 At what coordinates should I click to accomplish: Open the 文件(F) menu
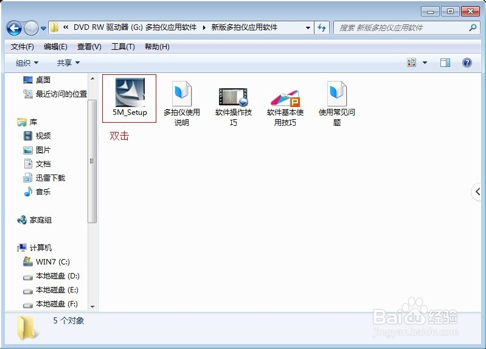(x=23, y=47)
